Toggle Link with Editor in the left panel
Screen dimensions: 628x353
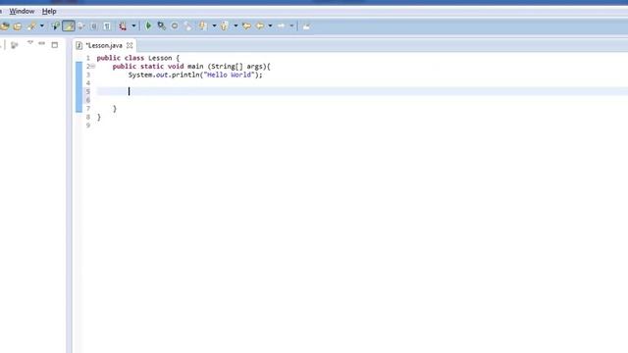click(x=15, y=45)
